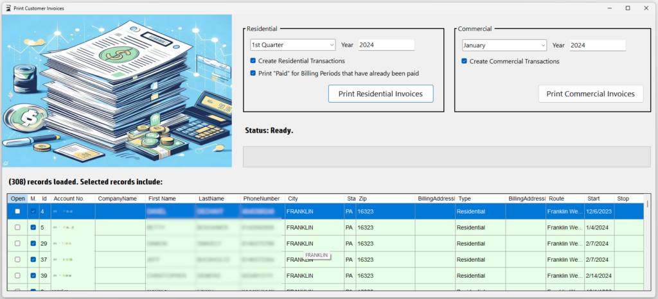Toggle the M. checkbox for Id 29 row

[33, 244]
